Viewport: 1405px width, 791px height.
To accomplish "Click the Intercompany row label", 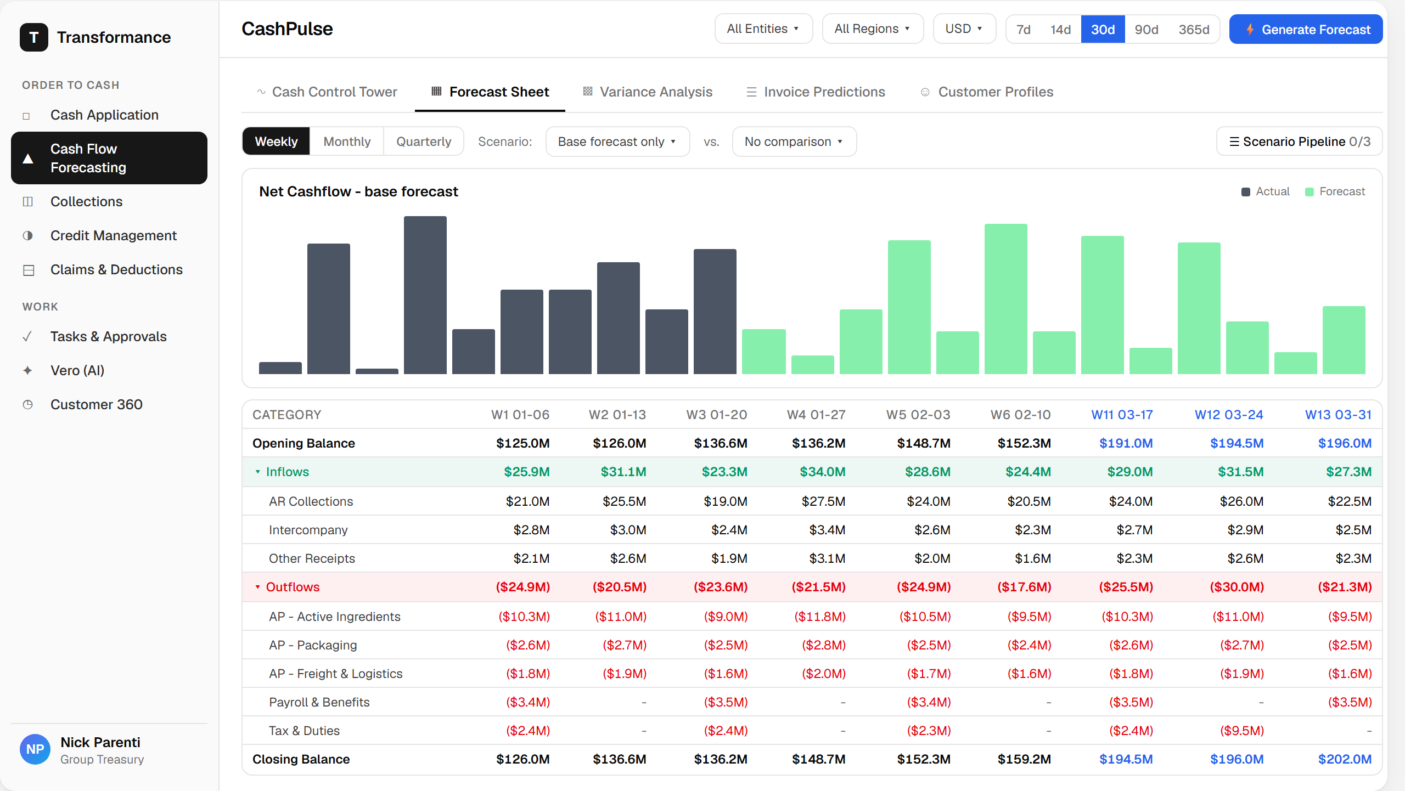I will point(308,530).
